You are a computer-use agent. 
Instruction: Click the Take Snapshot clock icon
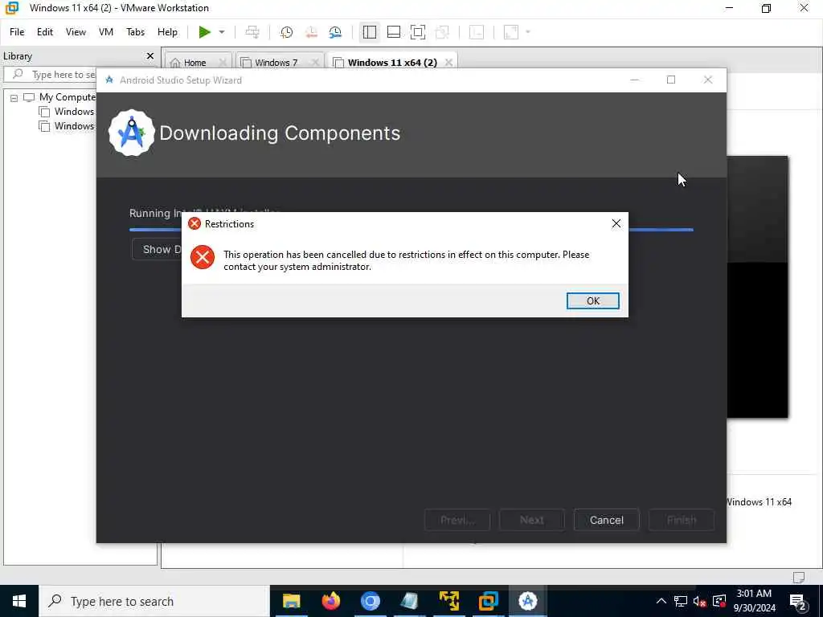point(287,32)
